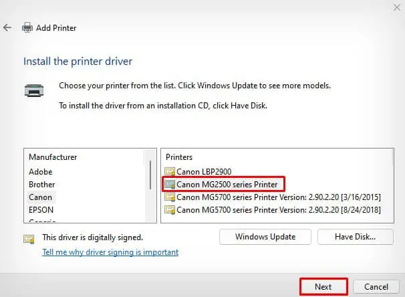Click the digitally signed certificate icon
The image size is (405, 297).
click(29, 238)
